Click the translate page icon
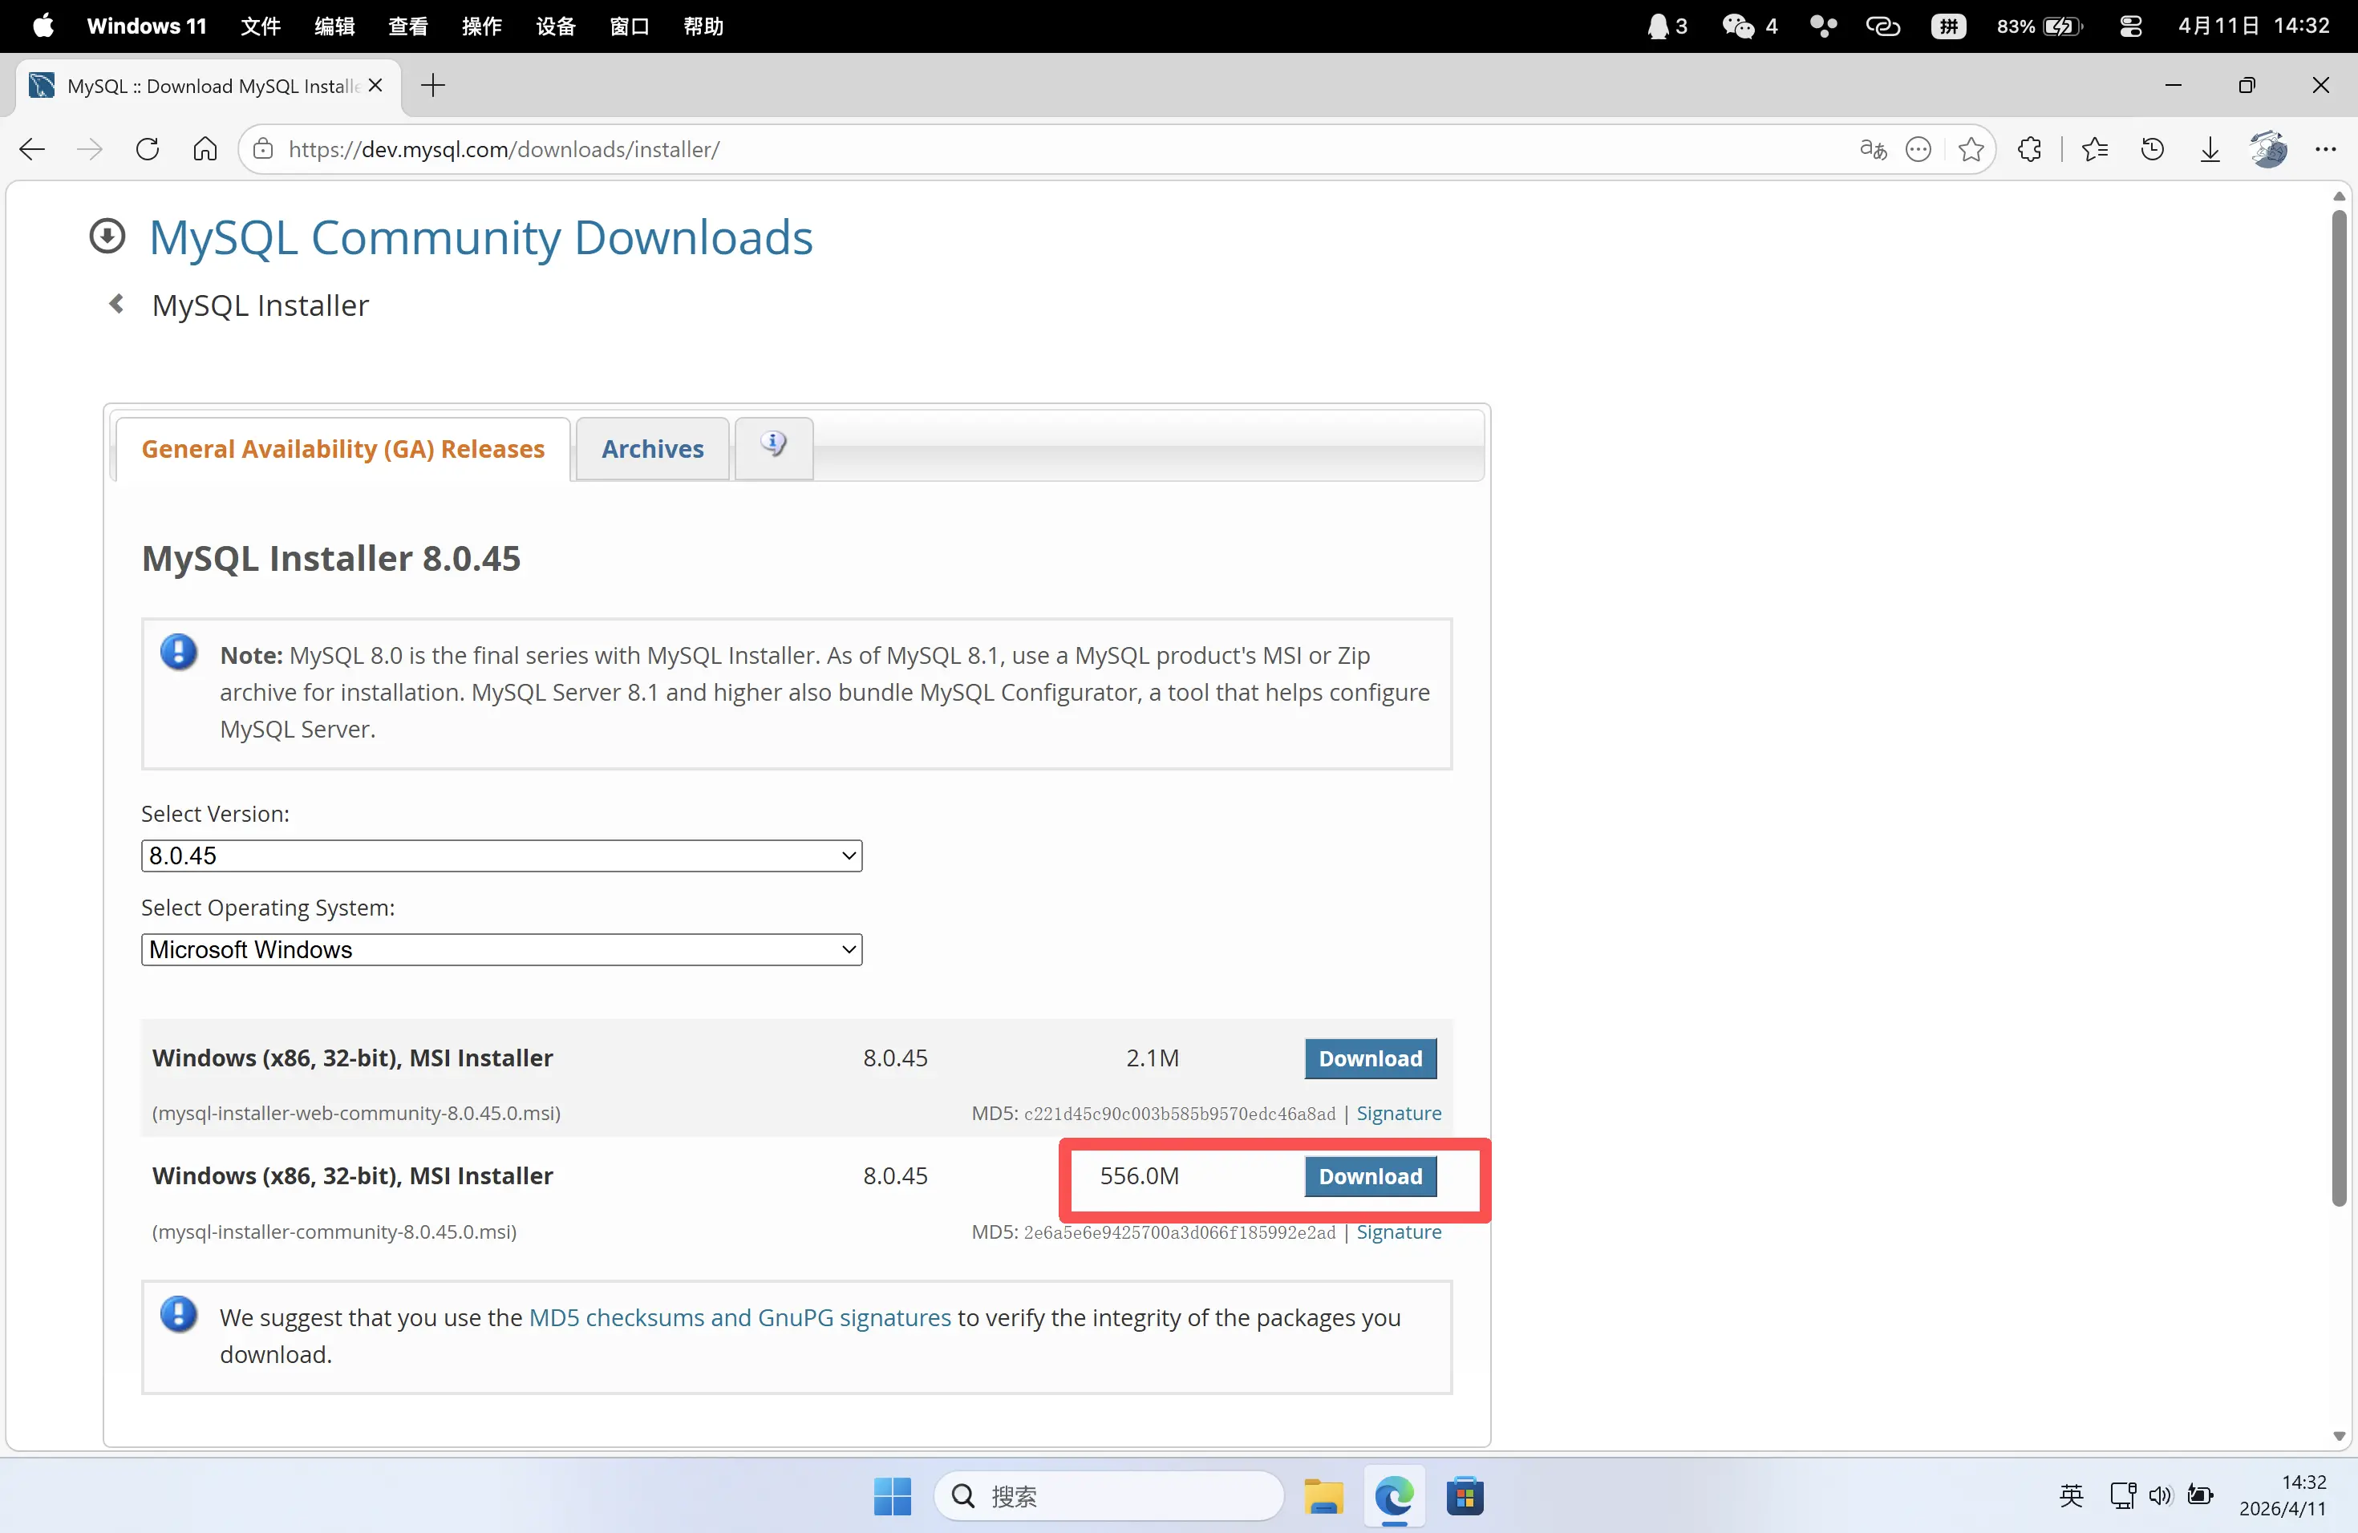The image size is (2358, 1533). coord(1873,150)
